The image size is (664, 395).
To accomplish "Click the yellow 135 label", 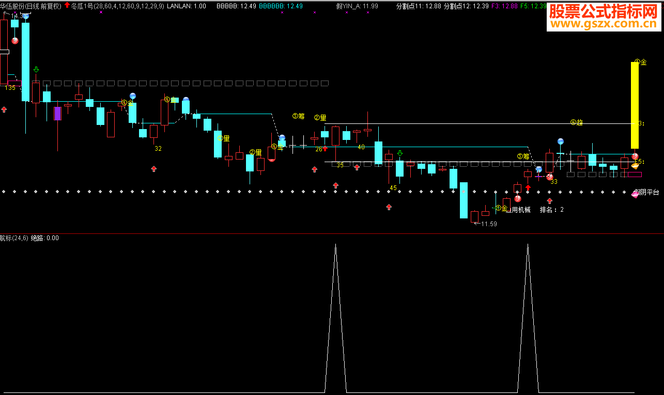I will pyautogui.click(x=10, y=88).
